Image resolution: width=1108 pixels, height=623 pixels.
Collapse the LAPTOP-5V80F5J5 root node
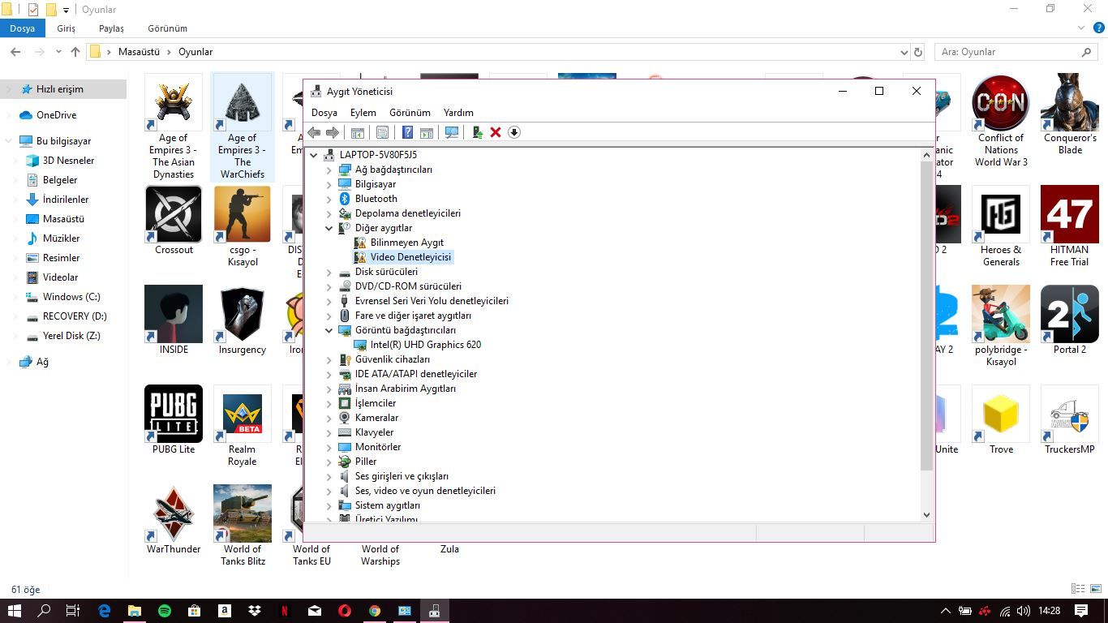pyautogui.click(x=314, y=155)
